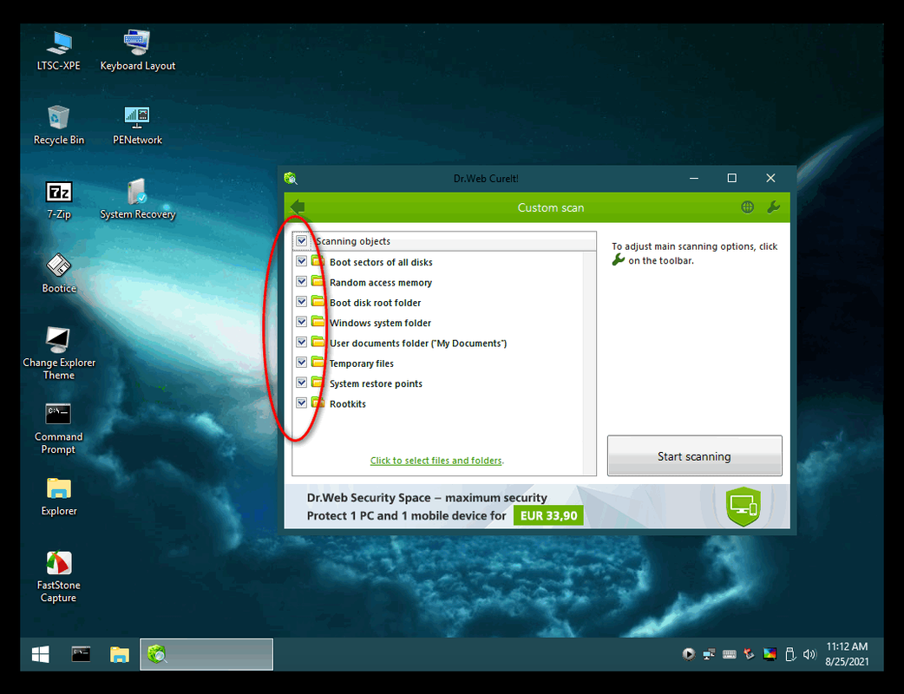The height and width of the screenshot is (694, 904).
Task: Open the Windows Start button
Action: click(x=41, y=654)
